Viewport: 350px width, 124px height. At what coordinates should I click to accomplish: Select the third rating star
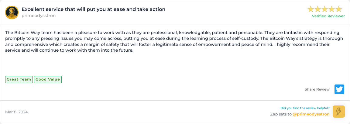click(x=325, y=9)
